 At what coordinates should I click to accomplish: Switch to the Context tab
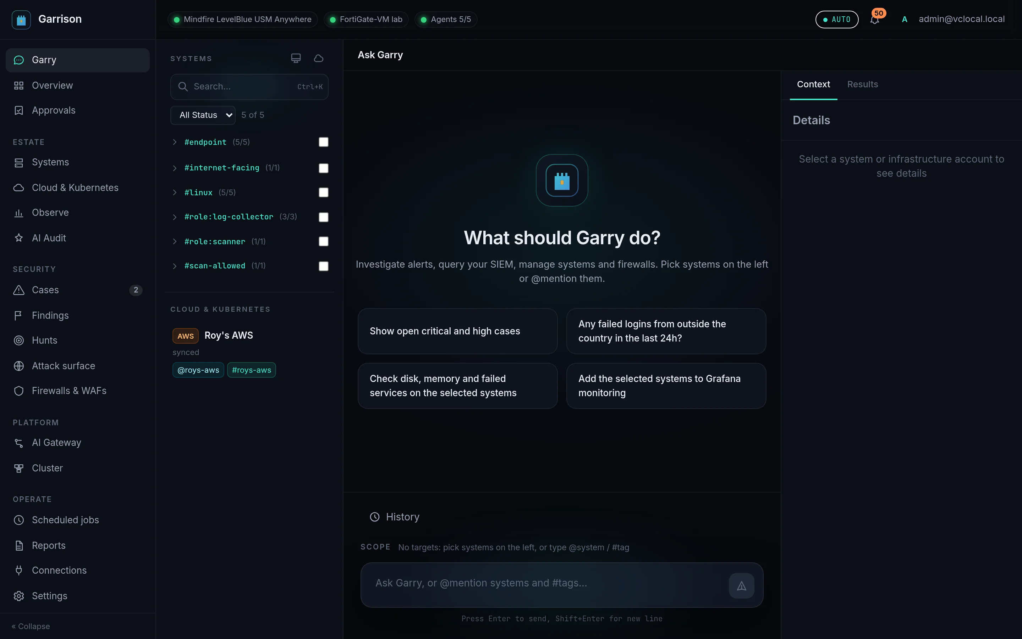pos(813,84)
